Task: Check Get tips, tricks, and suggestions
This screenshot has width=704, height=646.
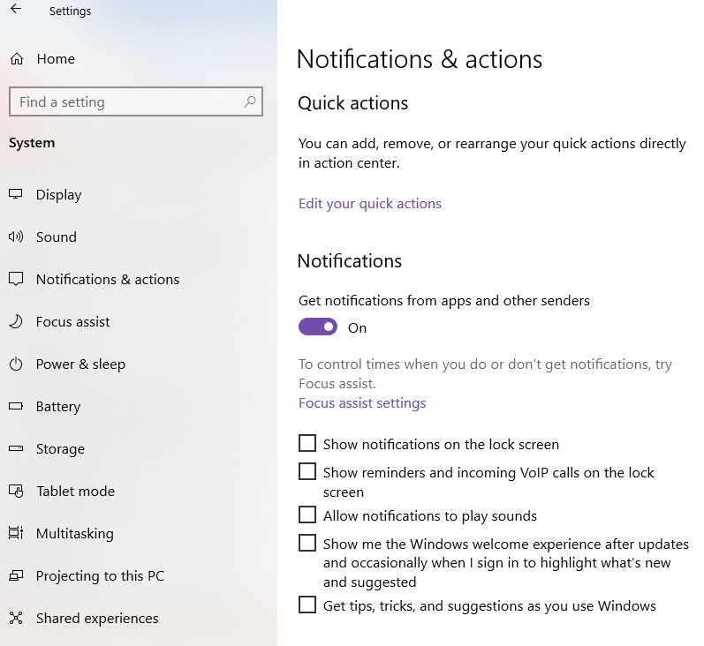Action: (307, 605)
